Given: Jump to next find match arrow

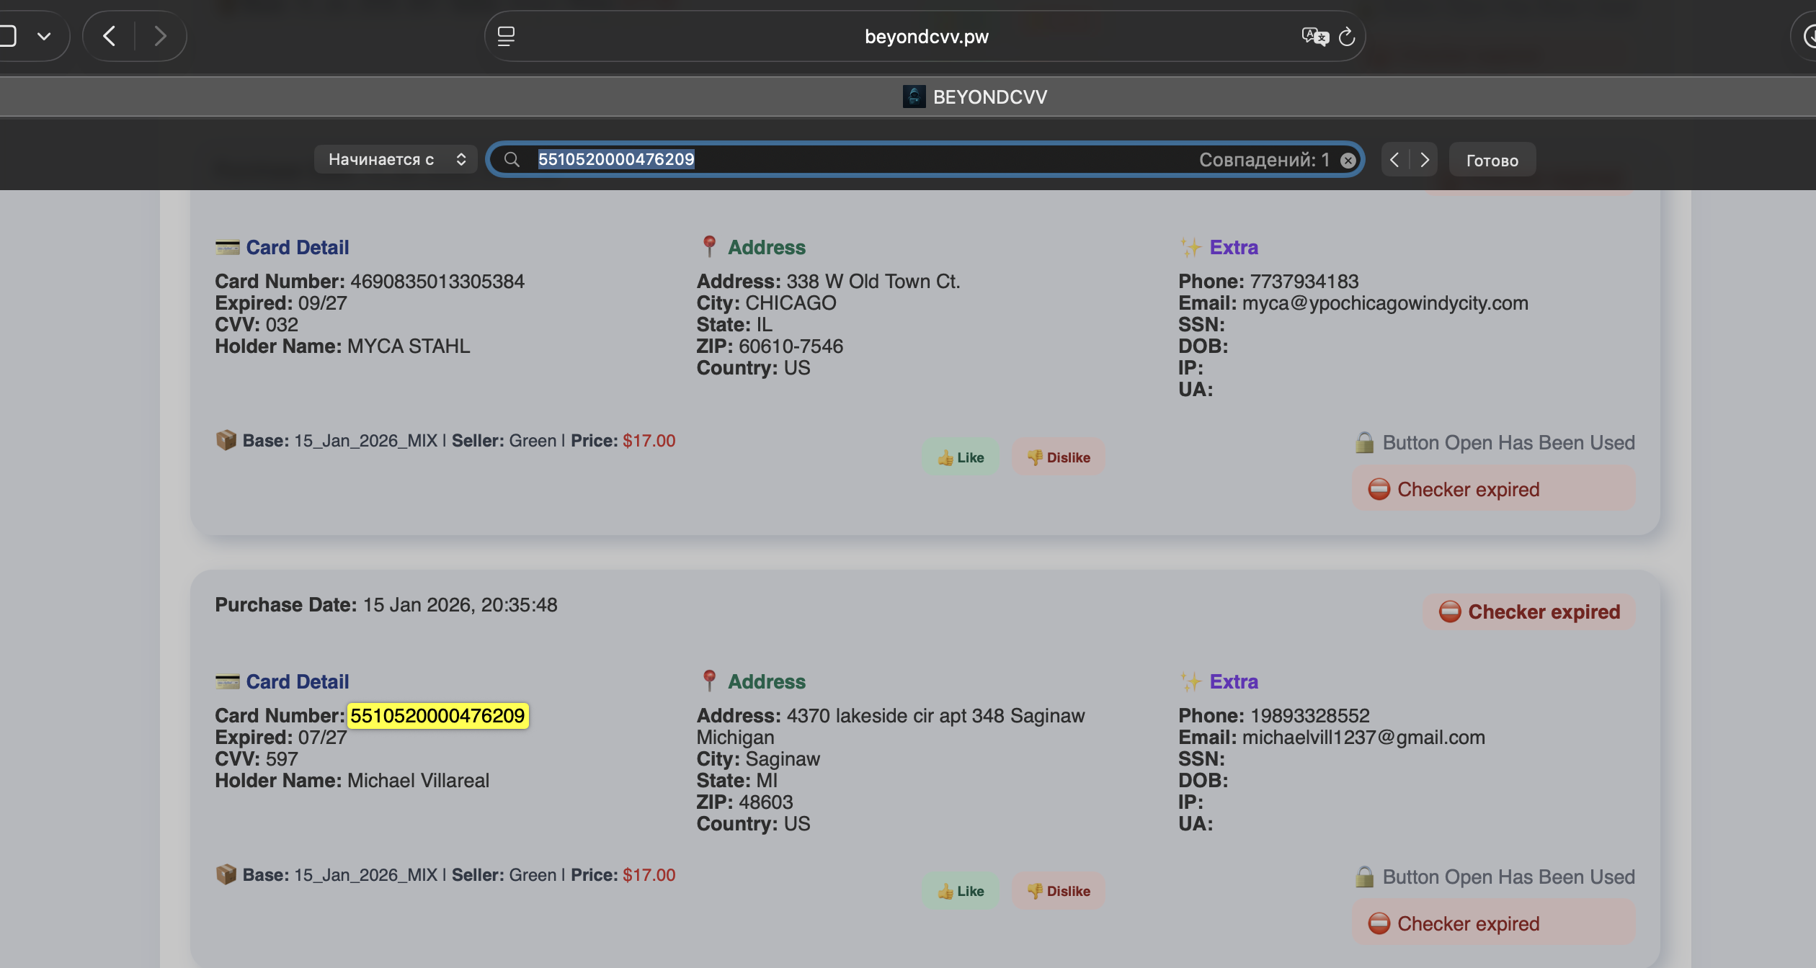Looking at the screenshot, I should (x=1425, y=160).
